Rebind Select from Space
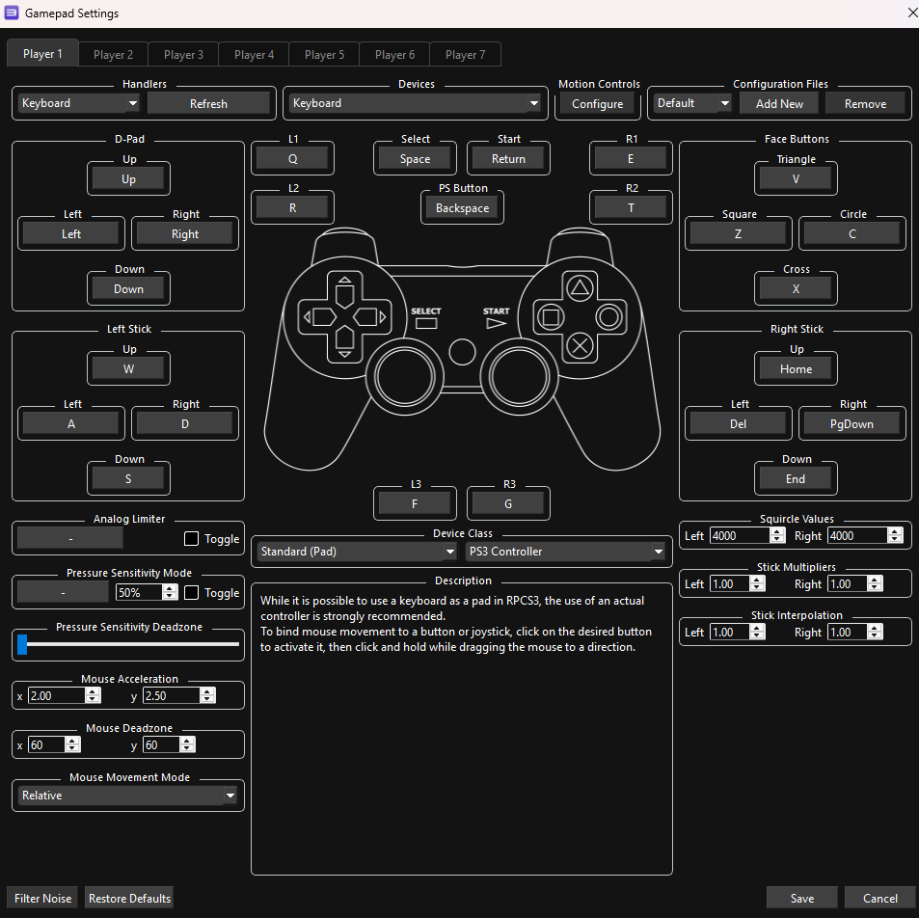 (415, 158)
